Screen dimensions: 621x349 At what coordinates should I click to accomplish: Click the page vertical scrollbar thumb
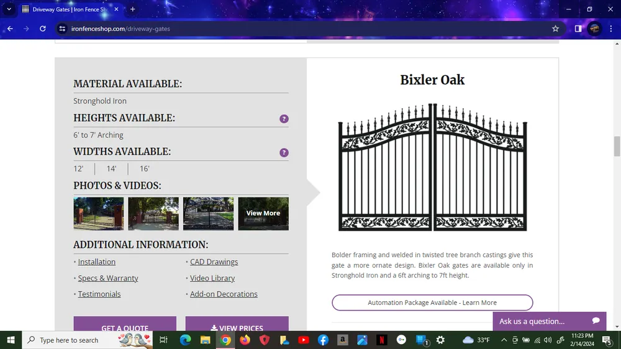(x=617, y=147)
